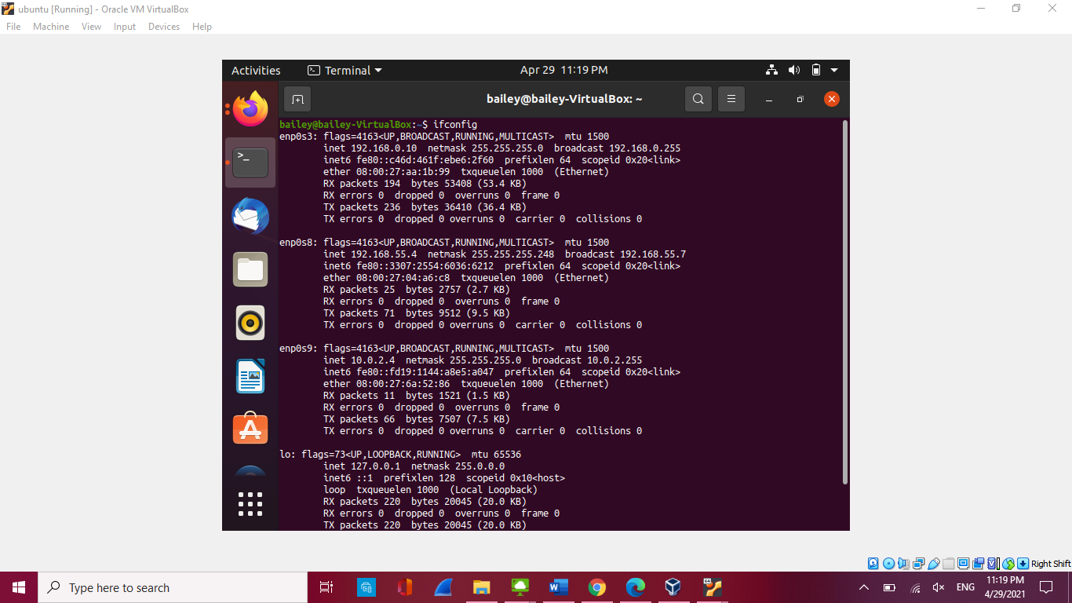The image size is (1072, 603).
Task: Show Applications grid in the dock
Action: tap(250, 504)
